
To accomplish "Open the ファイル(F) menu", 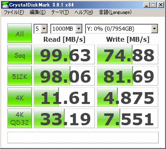I will pos(14,12).
